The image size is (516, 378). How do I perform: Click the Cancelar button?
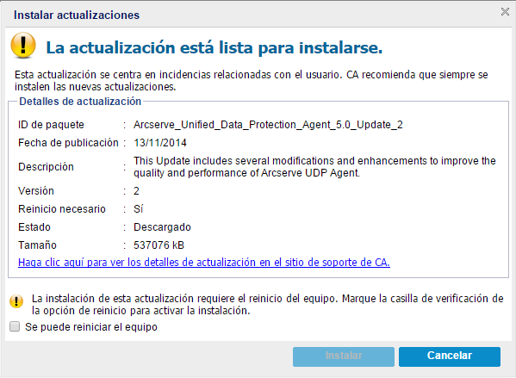450,356
